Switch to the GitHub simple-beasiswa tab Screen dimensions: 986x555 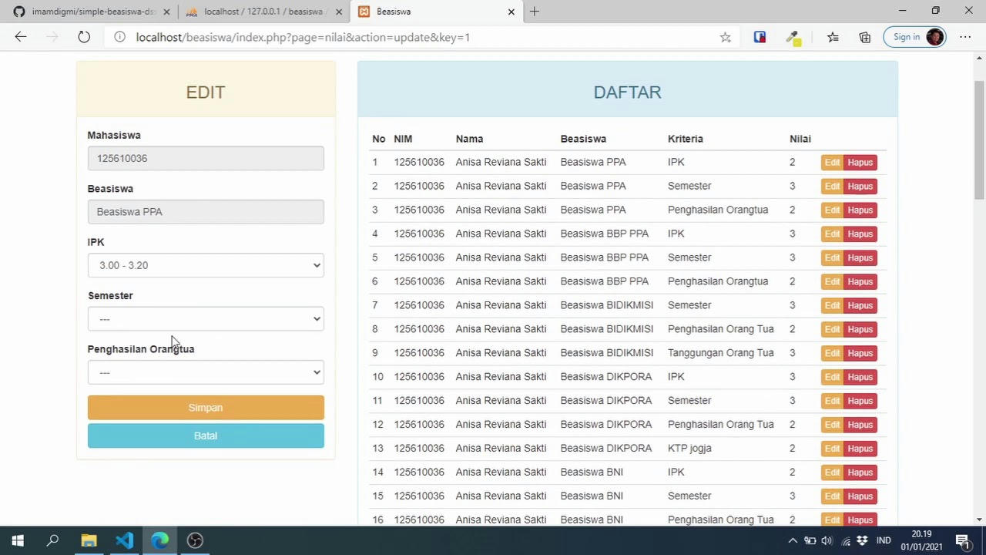click(x=91, y=12)
